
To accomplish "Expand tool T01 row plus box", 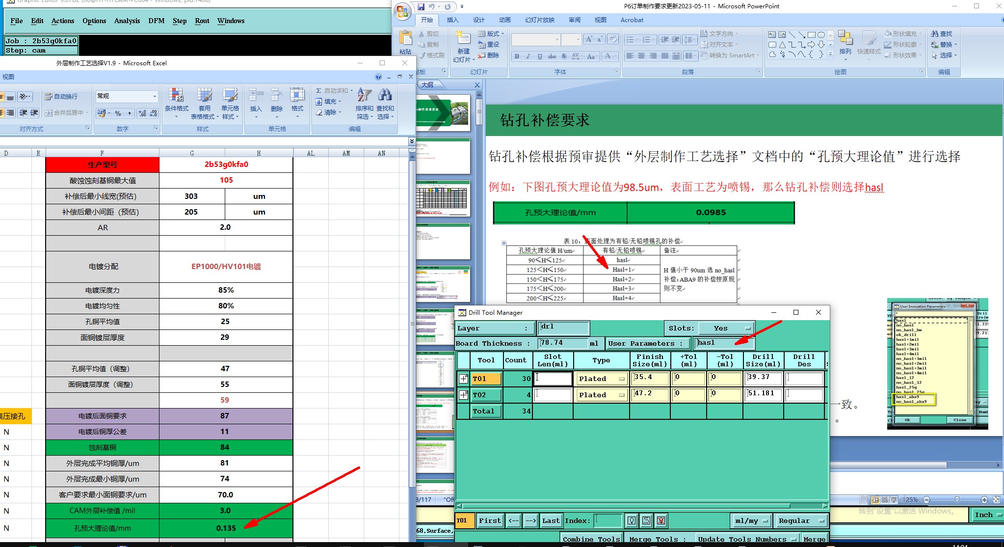I will 463,379.
